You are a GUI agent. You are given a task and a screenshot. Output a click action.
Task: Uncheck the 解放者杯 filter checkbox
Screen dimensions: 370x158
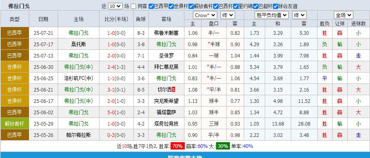click(x=191, y=6)
